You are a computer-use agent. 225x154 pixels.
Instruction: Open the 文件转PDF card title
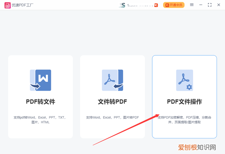[112, 101]
